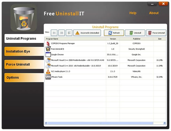
Task: Open the Options tab
Action: (24, 77)
